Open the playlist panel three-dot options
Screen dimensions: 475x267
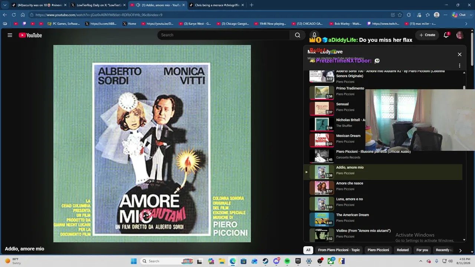click(459, 66)
